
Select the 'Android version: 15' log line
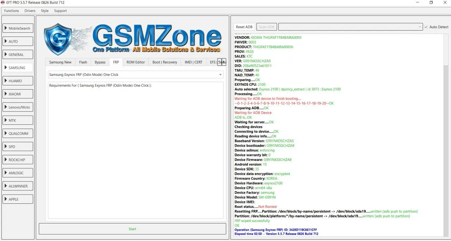point(251,164)
